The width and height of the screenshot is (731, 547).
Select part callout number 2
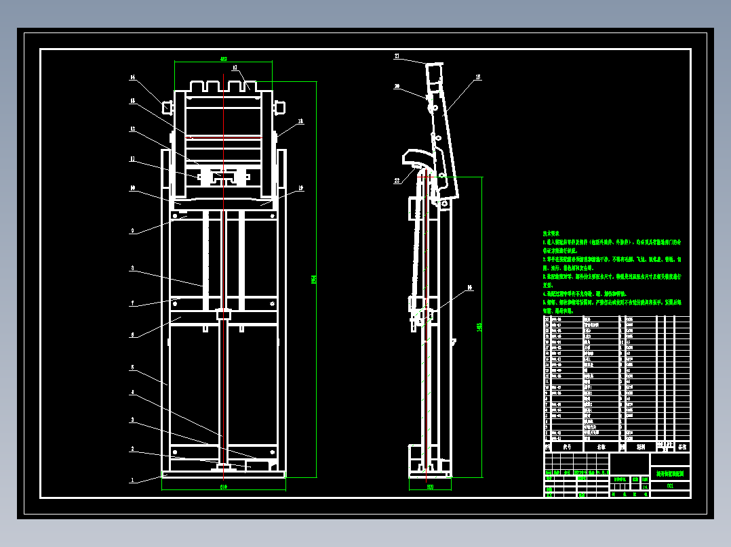pyautogui.click(x=132, y=449)
